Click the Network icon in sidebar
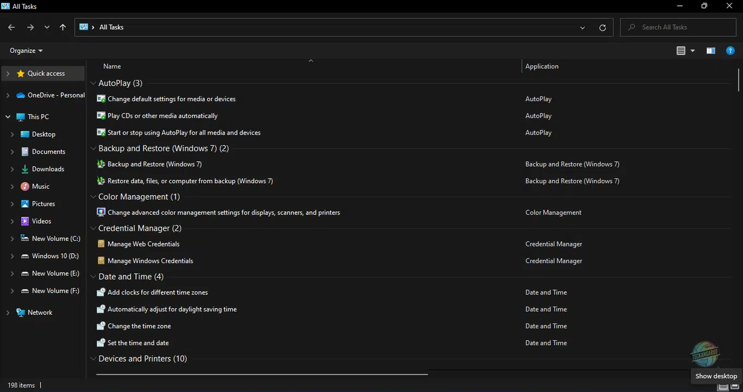This screenshot has width=743, height=392. [x=21, y=312]
